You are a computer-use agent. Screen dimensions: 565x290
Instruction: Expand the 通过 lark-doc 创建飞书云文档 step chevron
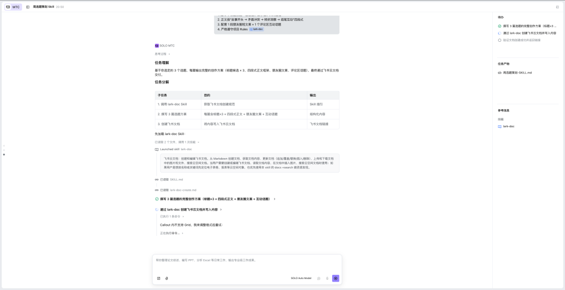point(221,209)
